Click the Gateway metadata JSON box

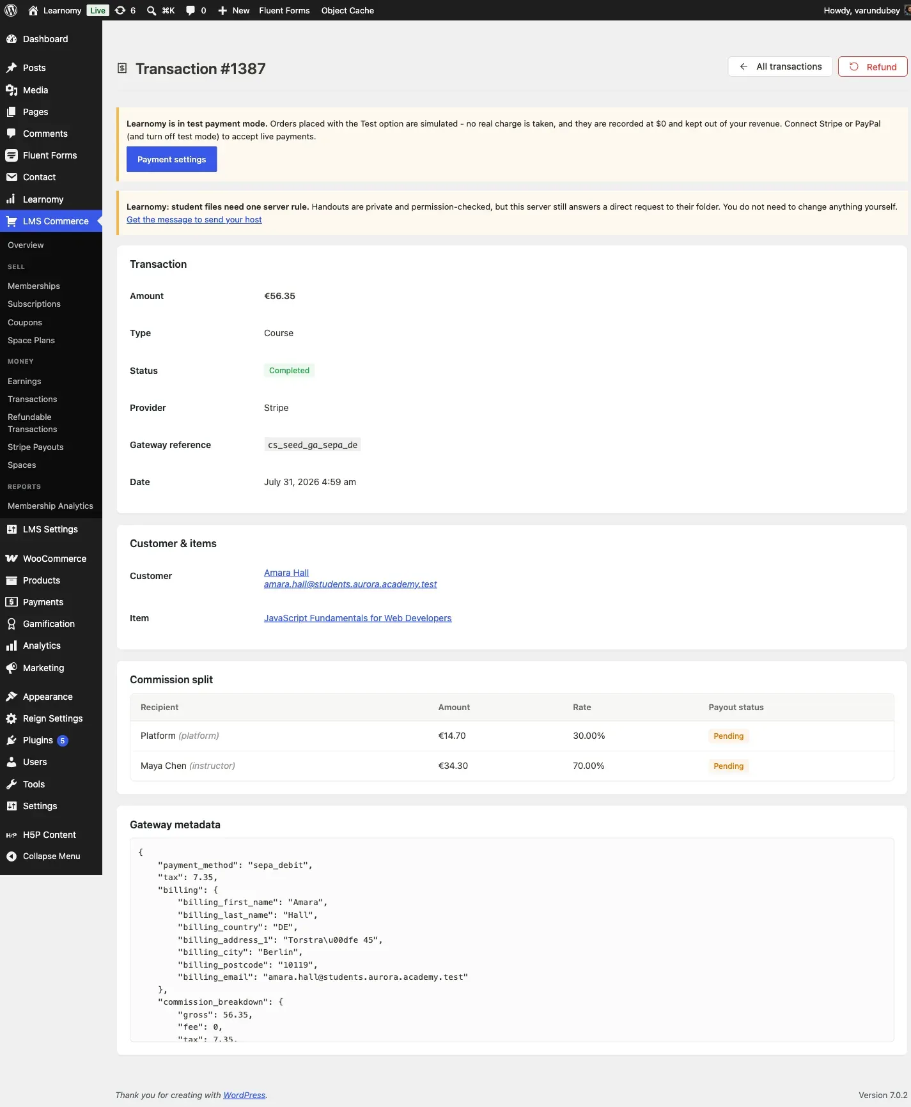pos(511,940)
